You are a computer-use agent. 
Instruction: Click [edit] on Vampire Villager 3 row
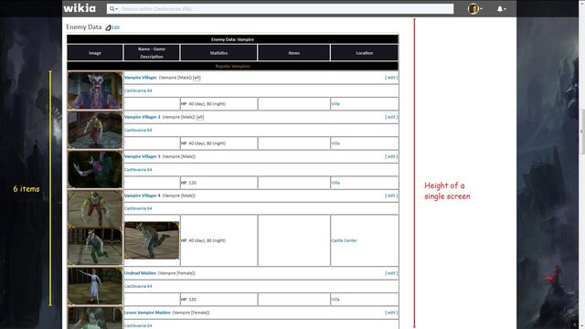(391, 156)
